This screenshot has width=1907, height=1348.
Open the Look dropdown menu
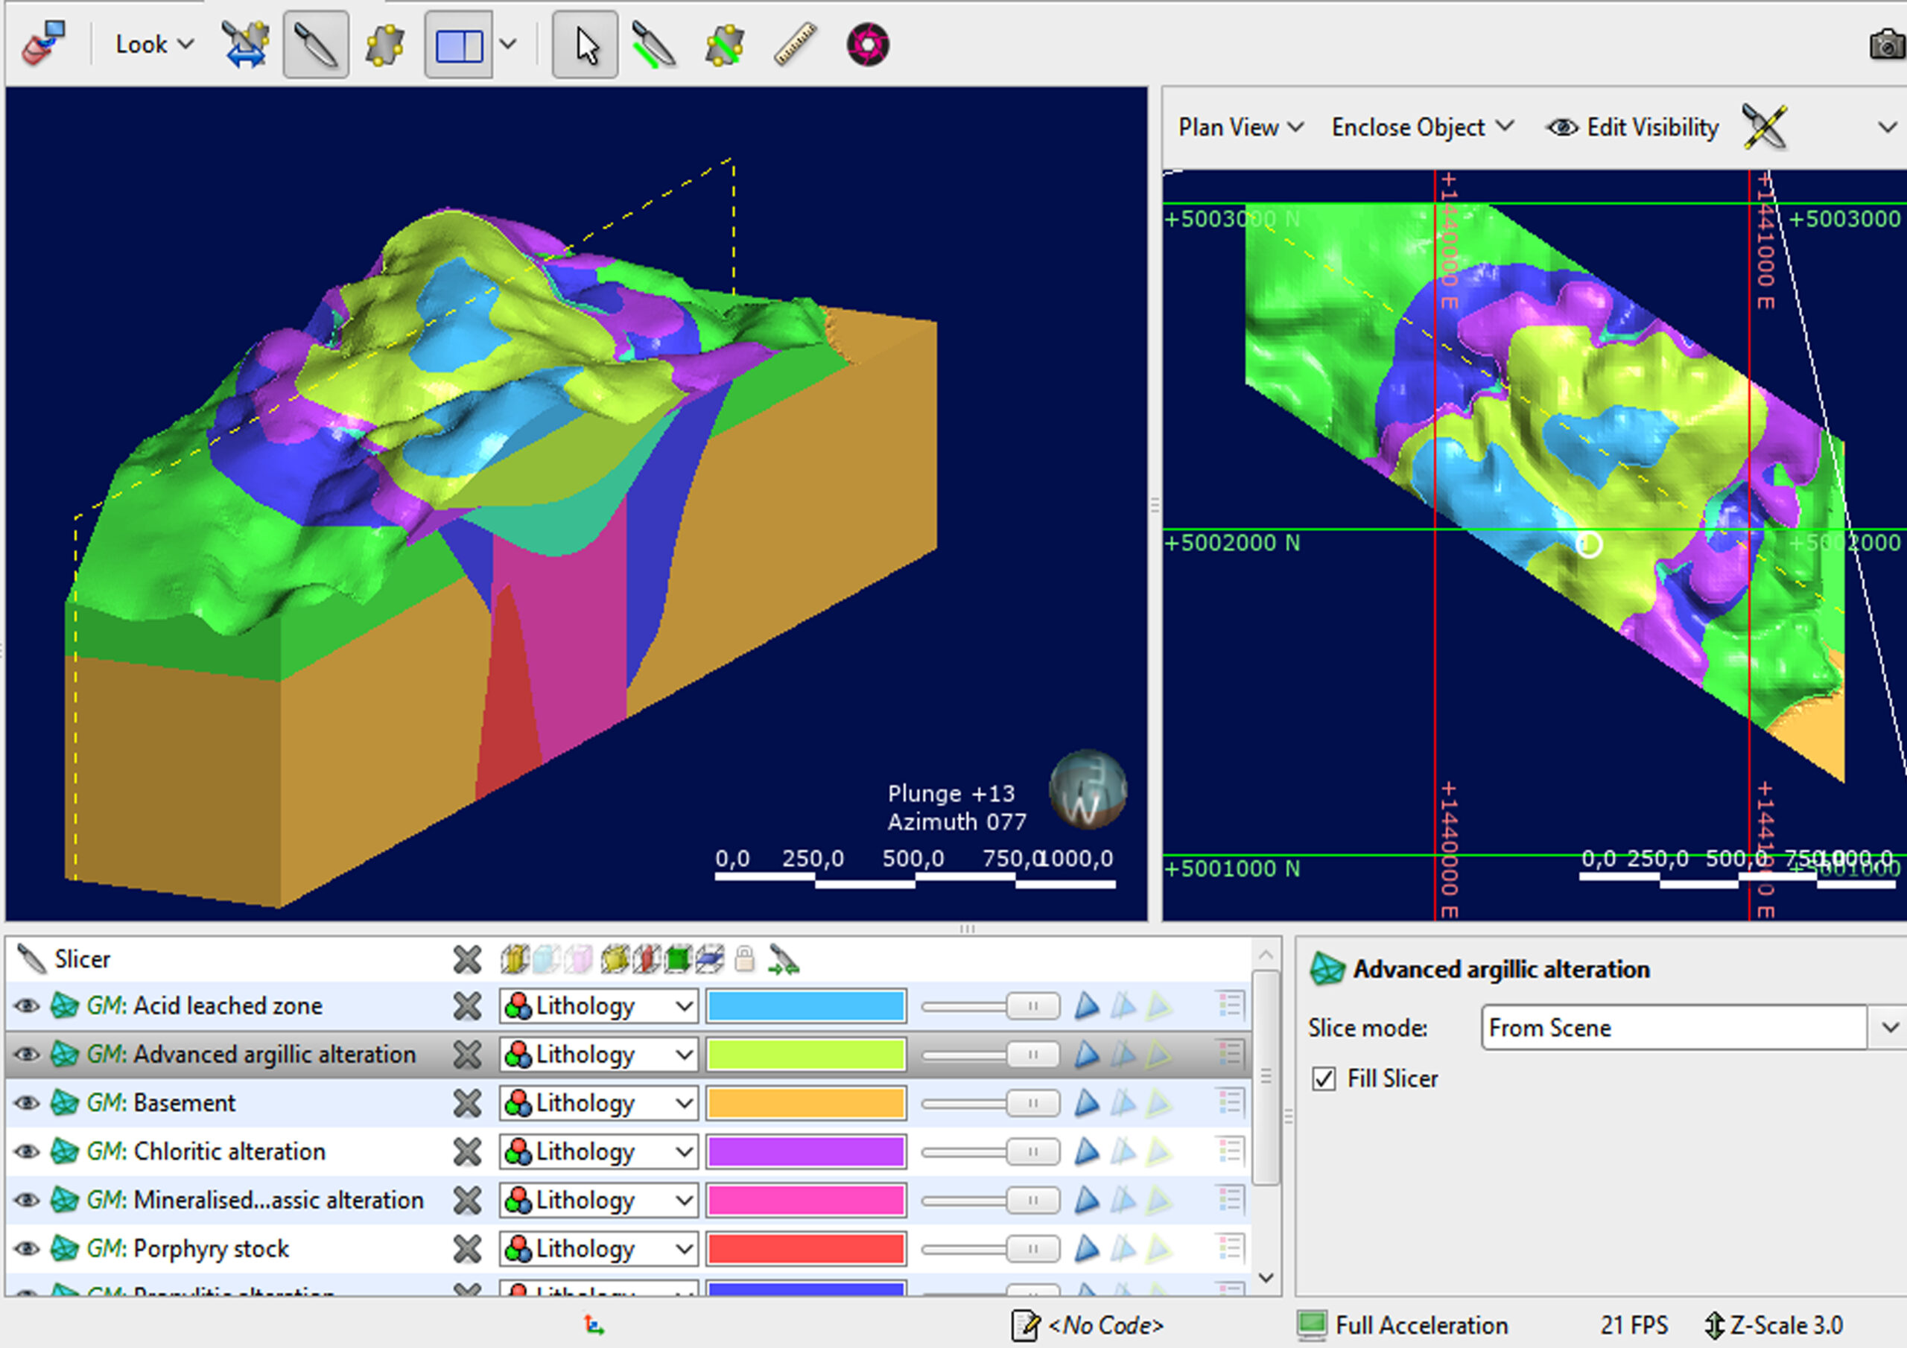[x=153, y=44]
